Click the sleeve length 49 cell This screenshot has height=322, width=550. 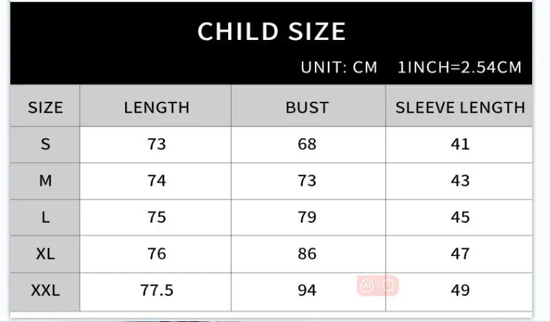point(459,291)
